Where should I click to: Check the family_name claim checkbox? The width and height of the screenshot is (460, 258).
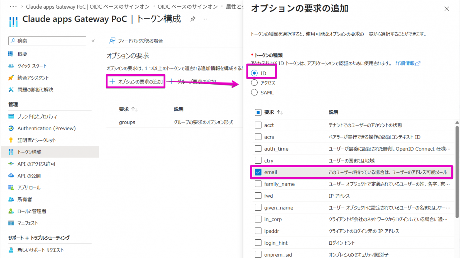tap(258, 184)
